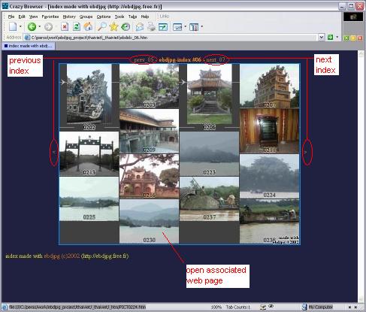Go to the Home page icon
Viewport: 366px width, 312px height.
click(88, 26)
